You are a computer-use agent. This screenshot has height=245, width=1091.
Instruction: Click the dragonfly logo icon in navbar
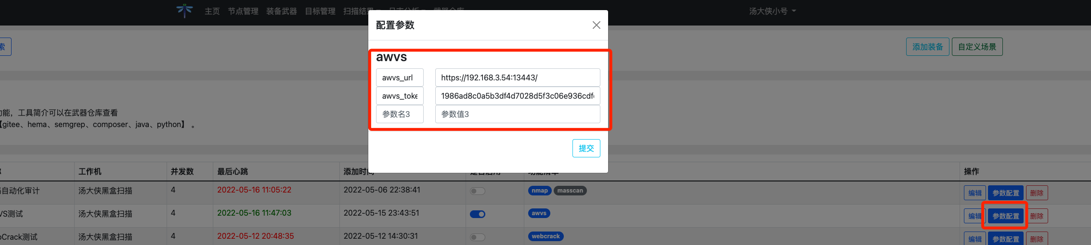tap(184, 11)
